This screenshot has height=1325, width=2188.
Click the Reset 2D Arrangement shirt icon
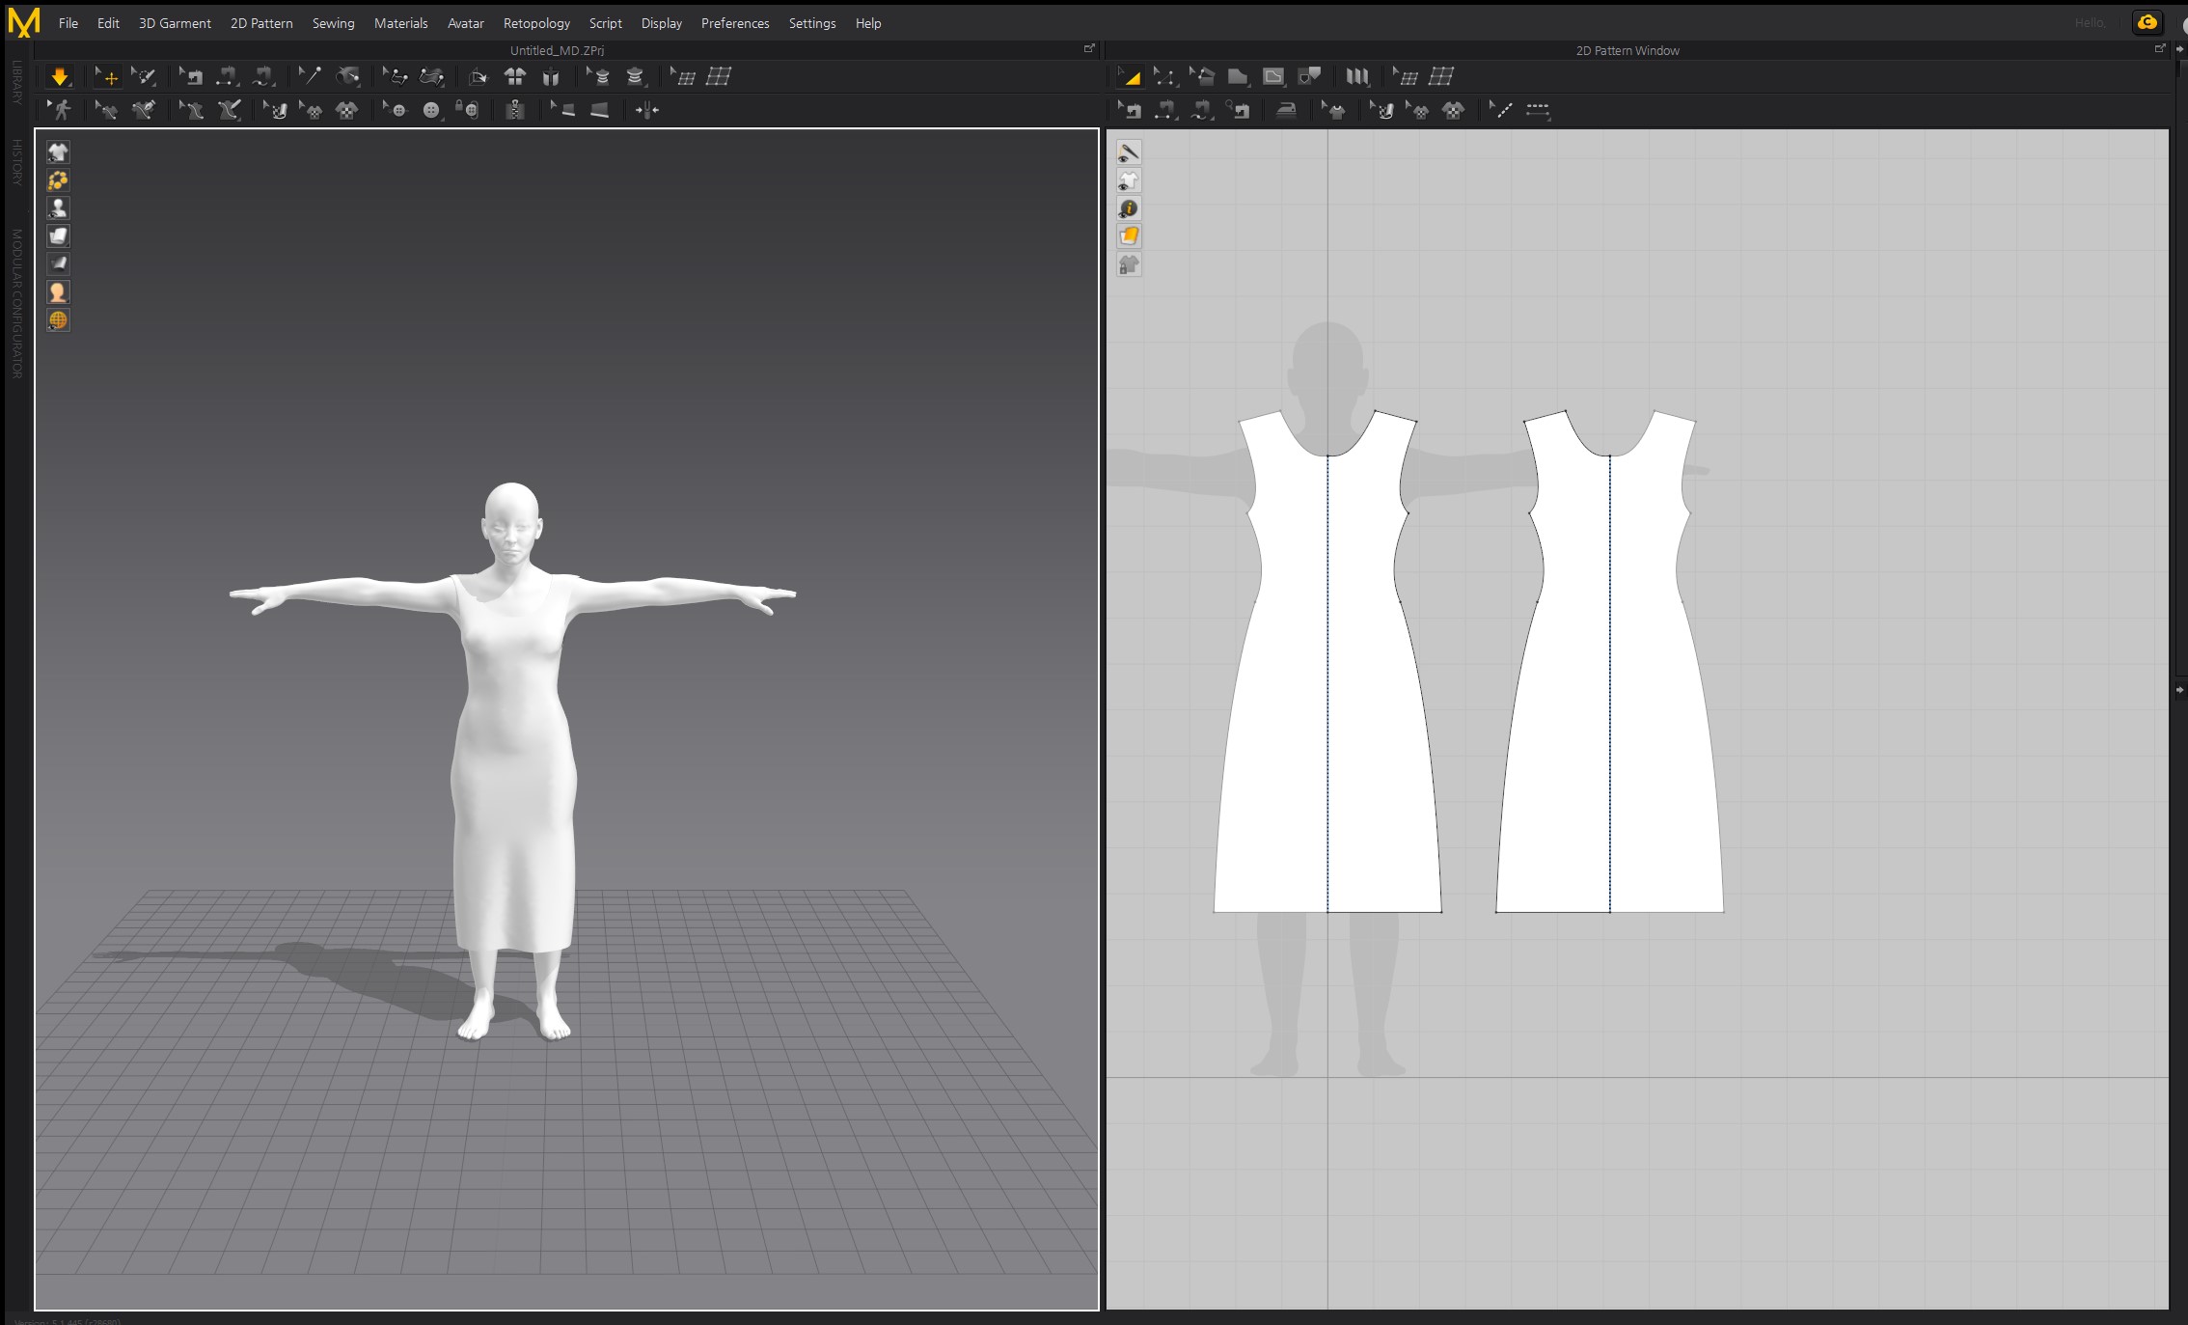(x=514, y=76)
